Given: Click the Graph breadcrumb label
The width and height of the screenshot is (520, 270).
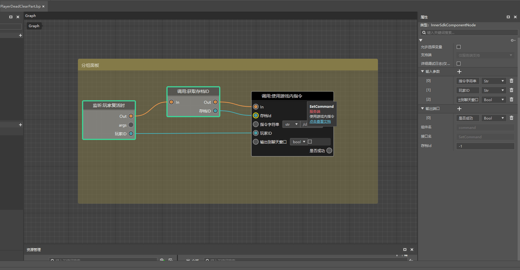Looking at the screenshot, I should pyautogui.click(x=34, y=26).
